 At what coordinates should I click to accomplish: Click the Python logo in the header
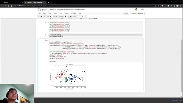tap(136, 9)
